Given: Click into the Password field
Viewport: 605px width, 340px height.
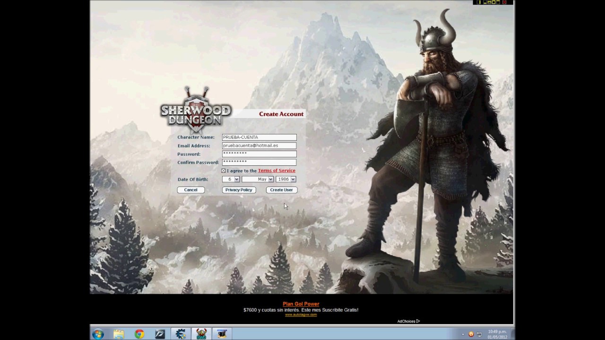Looking at the screenshot, I should 259,154.
